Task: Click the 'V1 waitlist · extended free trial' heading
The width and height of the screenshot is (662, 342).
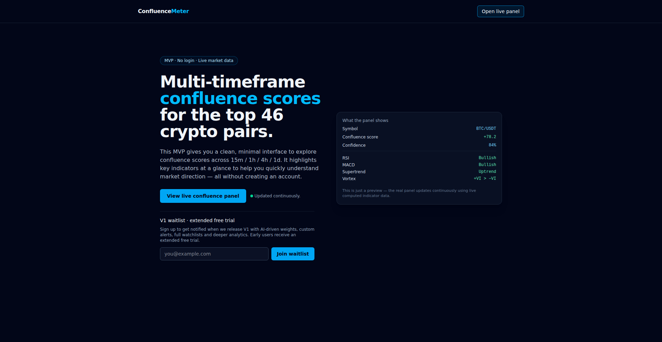Action: click(197, 220)
